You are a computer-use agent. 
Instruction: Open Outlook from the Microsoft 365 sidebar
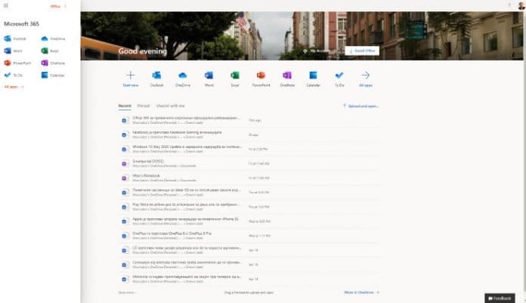pyautogui.click(x=15, y=39)
